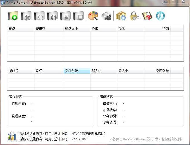Click the 簇大小 column header
Image resolution: width=190 pixels, height=145 pixels.
104,70
